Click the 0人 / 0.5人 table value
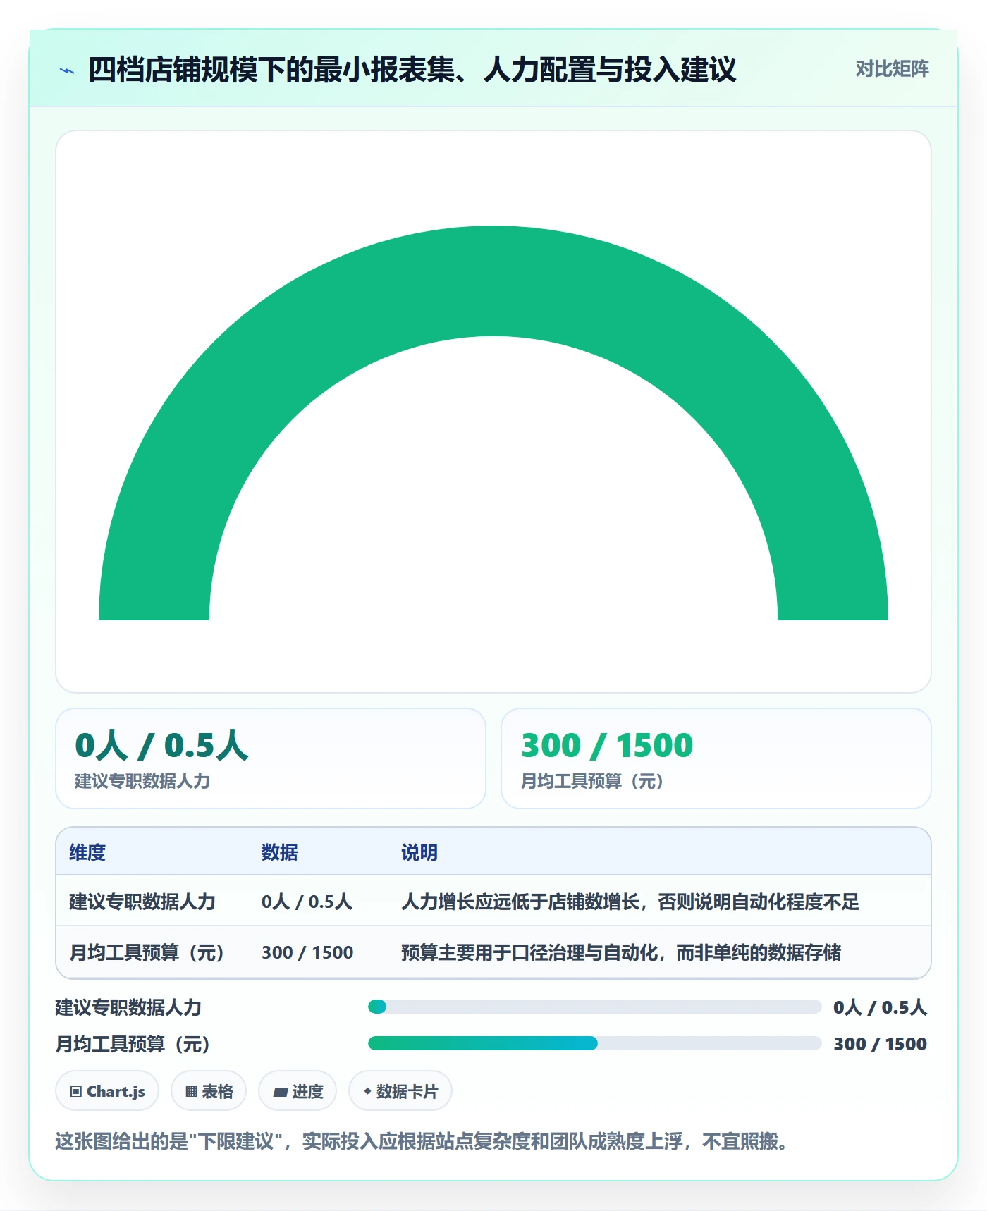This screenshot has height=1211, width=987. [x=307, y=902]
